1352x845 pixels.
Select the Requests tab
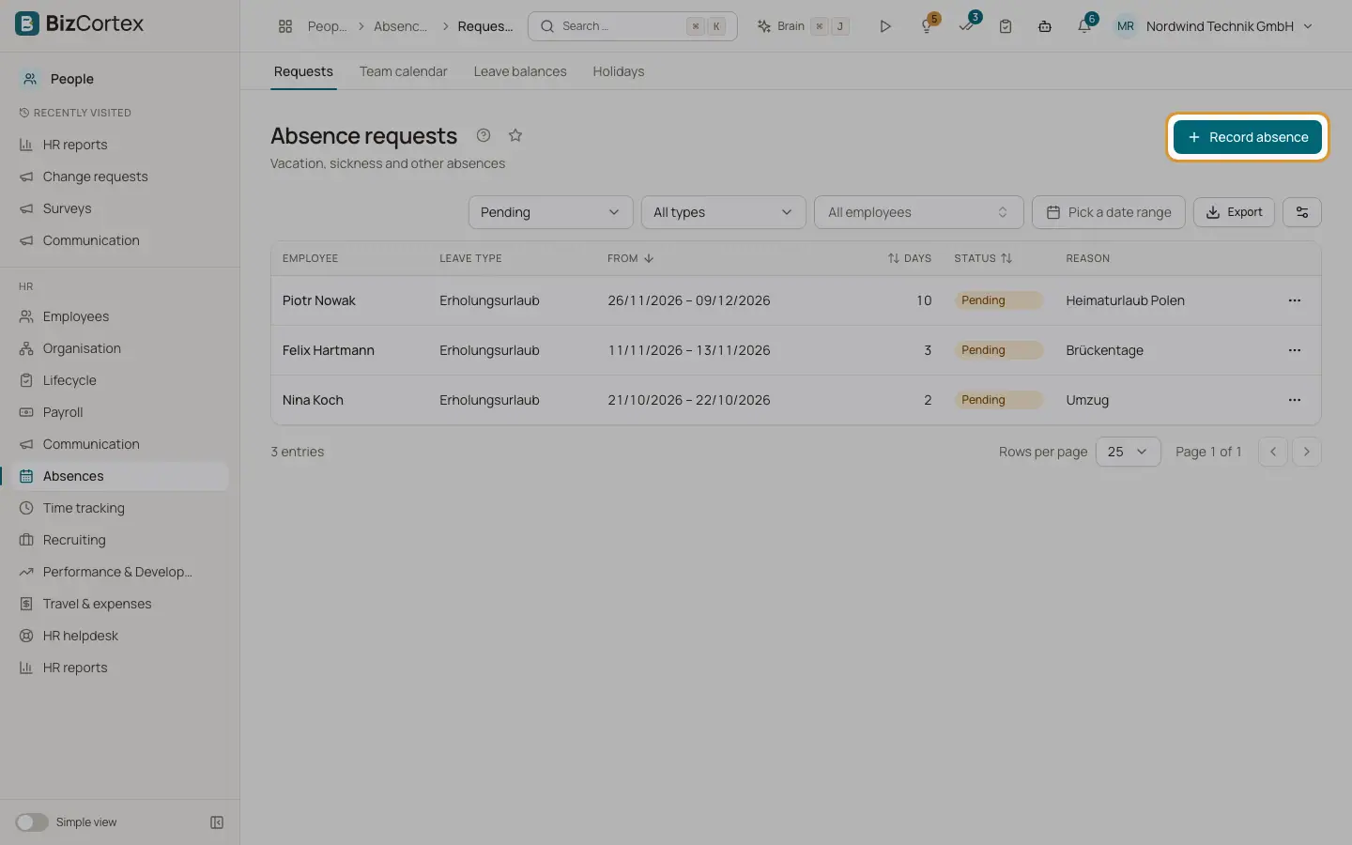303,71
